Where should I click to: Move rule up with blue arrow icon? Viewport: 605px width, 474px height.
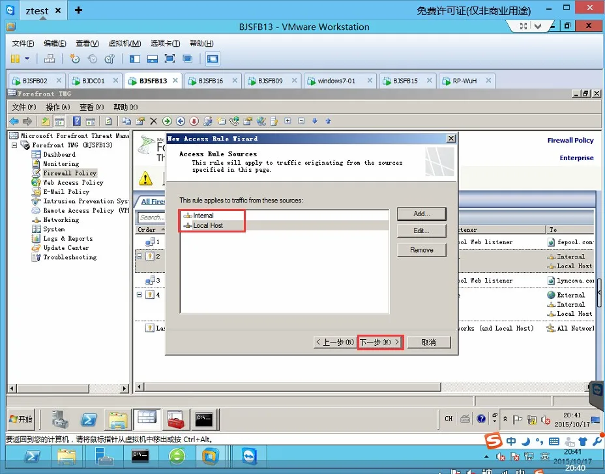328,121
